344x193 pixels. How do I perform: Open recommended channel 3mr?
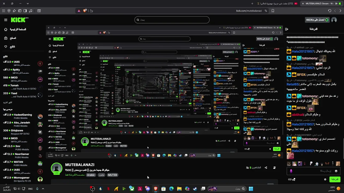23,148
